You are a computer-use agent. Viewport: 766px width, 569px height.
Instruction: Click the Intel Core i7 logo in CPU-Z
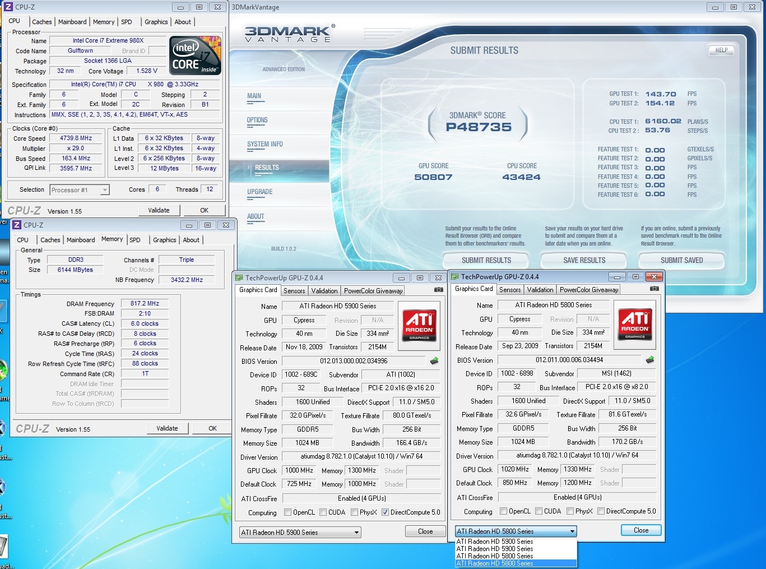(195, 55)
